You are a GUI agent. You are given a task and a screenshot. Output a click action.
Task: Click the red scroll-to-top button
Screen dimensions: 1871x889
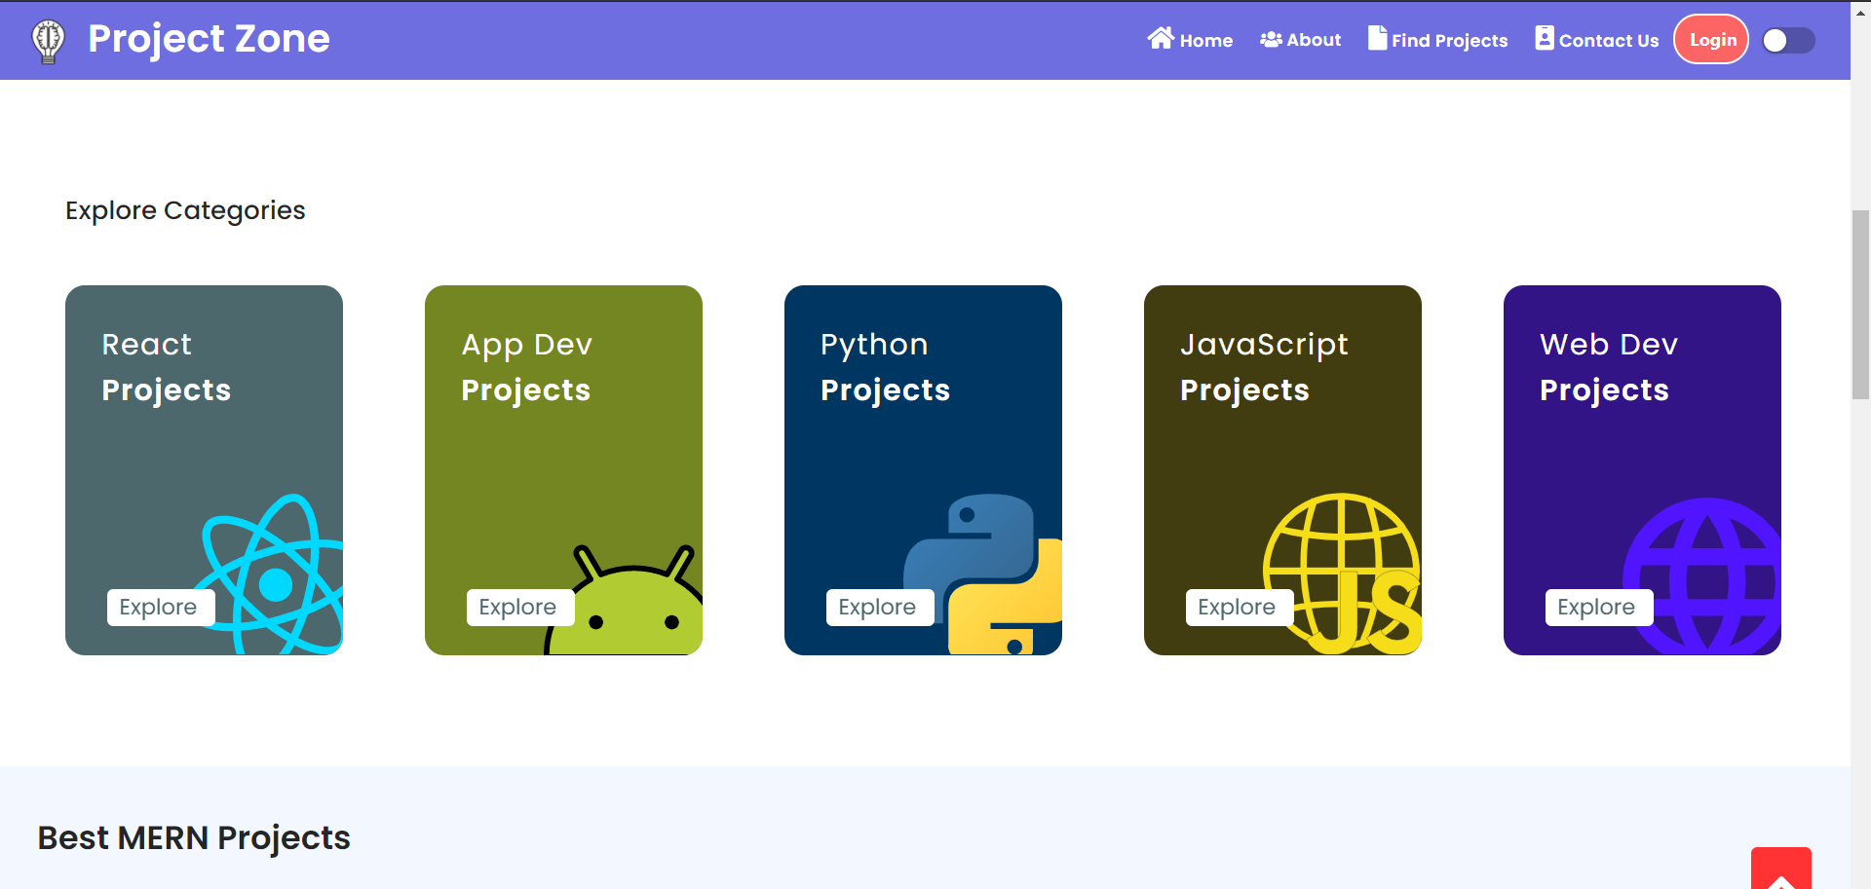pos(1780,869)
